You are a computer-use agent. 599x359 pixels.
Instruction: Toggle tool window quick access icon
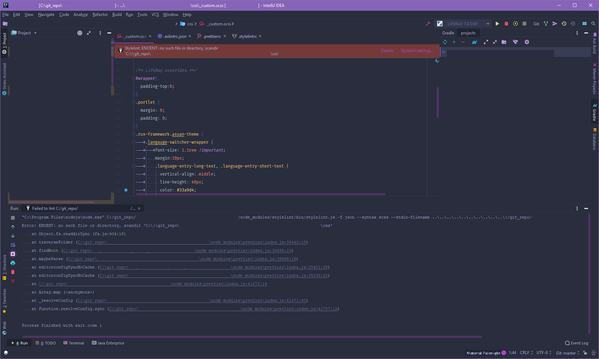pyautogui.click(x=6, y=353)
